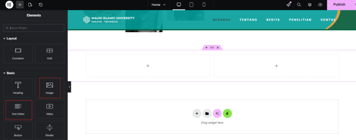Delete container using the X handle icon

[x=218, y=47]
